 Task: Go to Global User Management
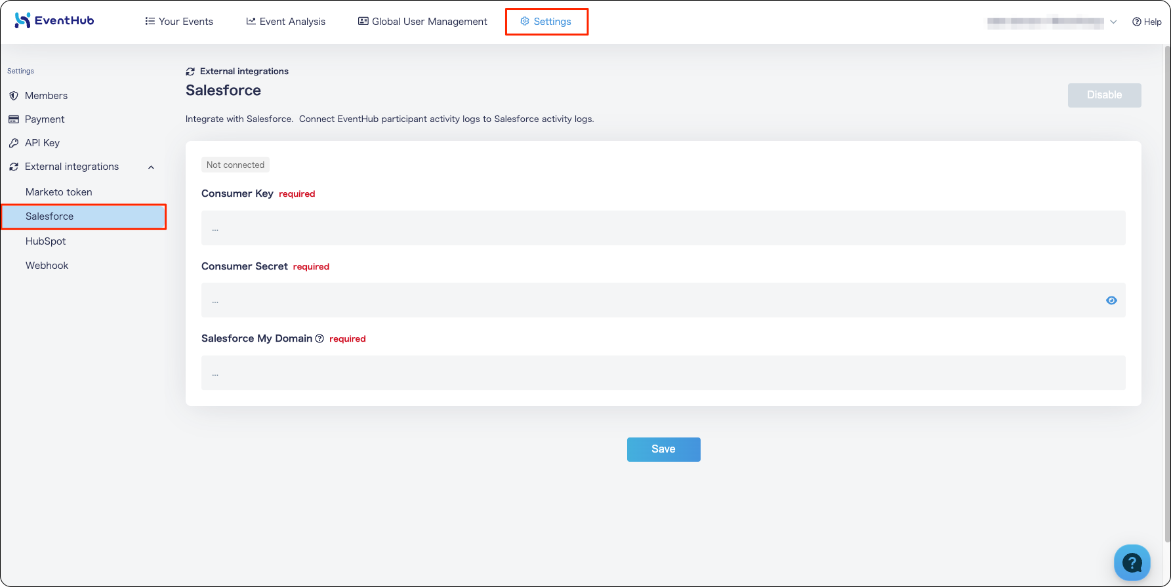click(422, 22)
